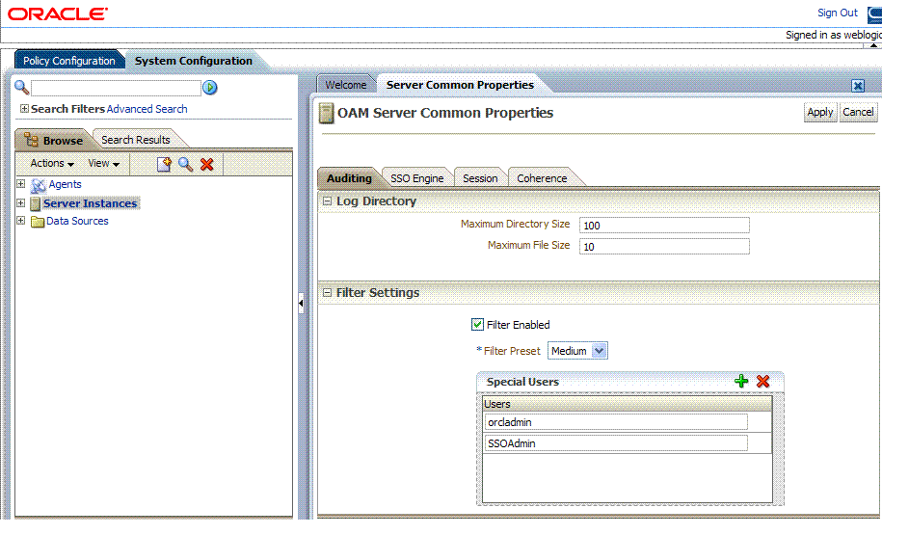
Task: Click the orcladmin user field
Action: click(x=616, y=422)
